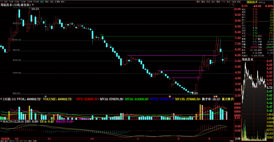Click the 模板 template button

coord(232,141)
